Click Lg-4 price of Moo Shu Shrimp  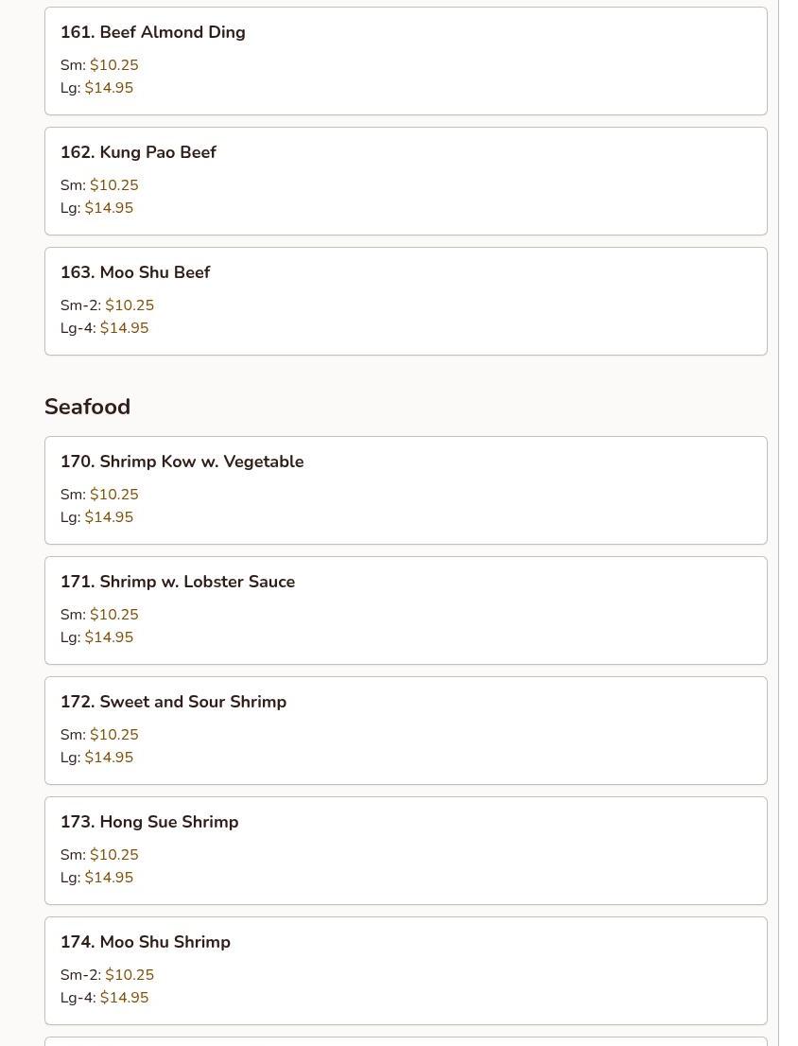[x=124, y=998]
